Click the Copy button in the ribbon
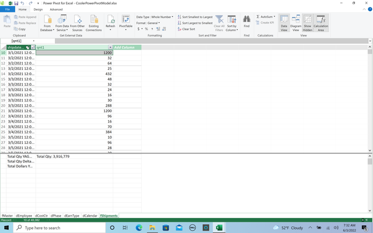Screen dimensions: 373x233 tap(19, 29)
